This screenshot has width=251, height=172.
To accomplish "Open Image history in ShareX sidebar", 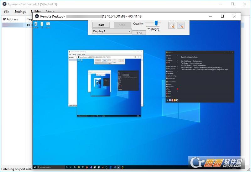I will [170, 87].
